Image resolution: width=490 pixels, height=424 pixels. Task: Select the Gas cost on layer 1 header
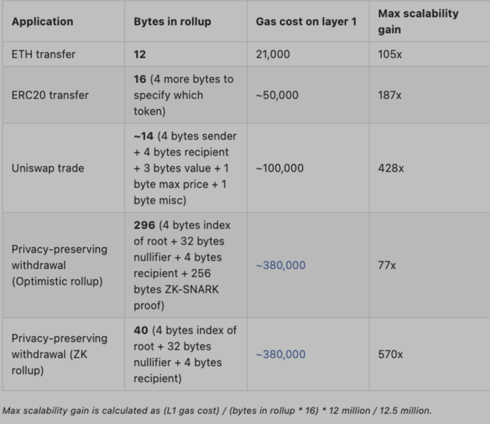[x=306, y=22]
